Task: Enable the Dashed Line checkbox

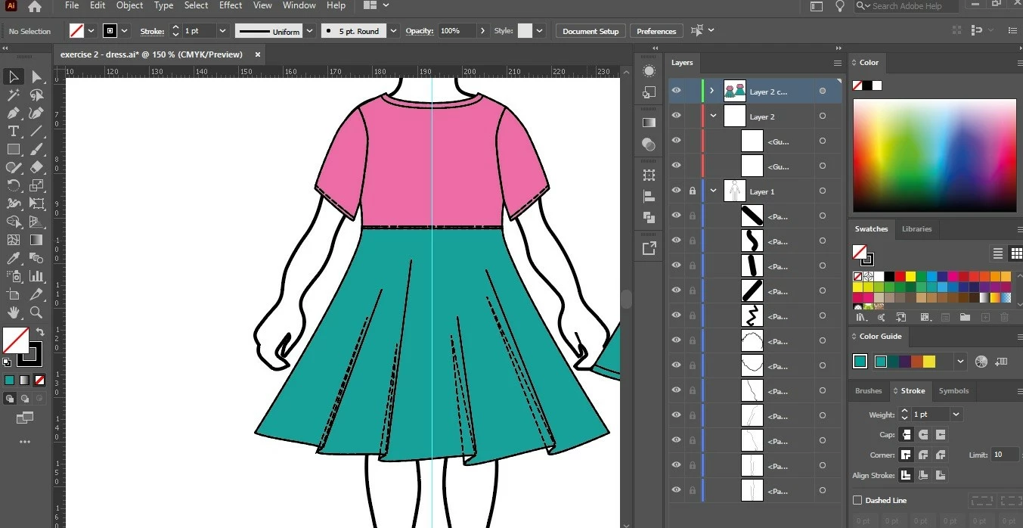Action: tap(857, 500)
